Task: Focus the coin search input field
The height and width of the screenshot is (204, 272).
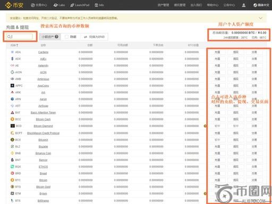Action: click(20, 37)
